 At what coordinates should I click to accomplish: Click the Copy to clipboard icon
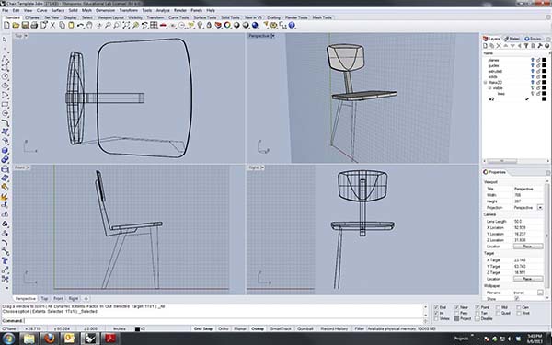pyautogui.click(x=62, y=26)
